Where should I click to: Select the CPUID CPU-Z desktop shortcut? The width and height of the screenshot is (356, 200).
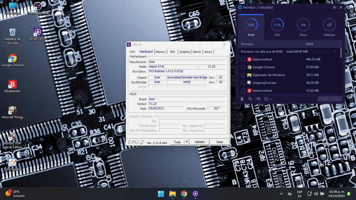38,34
